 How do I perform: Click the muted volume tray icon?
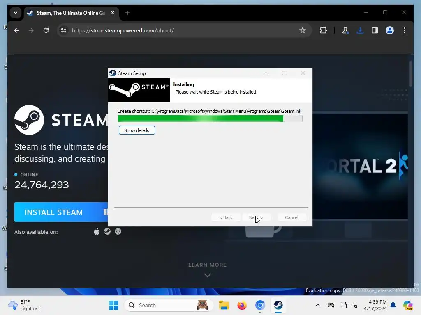[x=354, y=305]
